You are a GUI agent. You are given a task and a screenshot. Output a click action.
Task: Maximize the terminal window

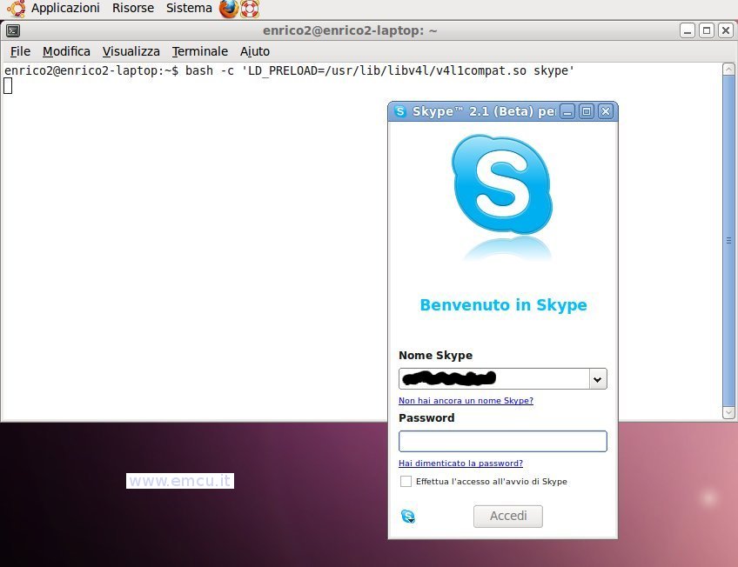[x=707, y=30]
